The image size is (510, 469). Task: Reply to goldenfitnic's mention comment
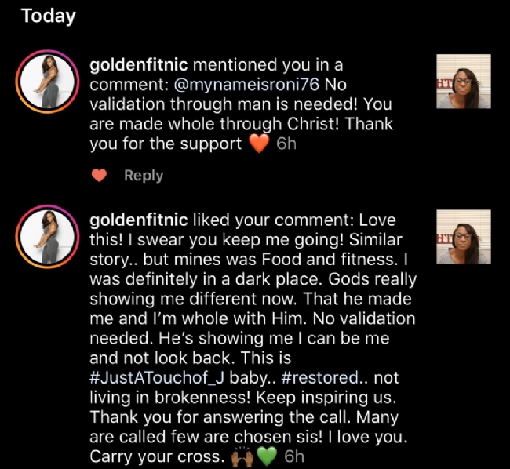click(x=144, y=176)
